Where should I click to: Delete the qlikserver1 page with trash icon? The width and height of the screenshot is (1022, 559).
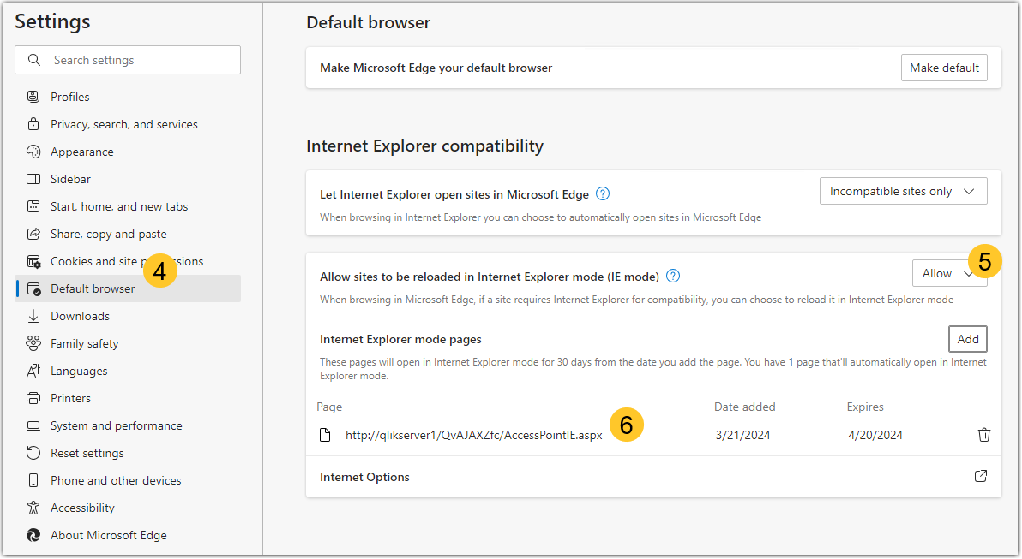coord(983,435)
